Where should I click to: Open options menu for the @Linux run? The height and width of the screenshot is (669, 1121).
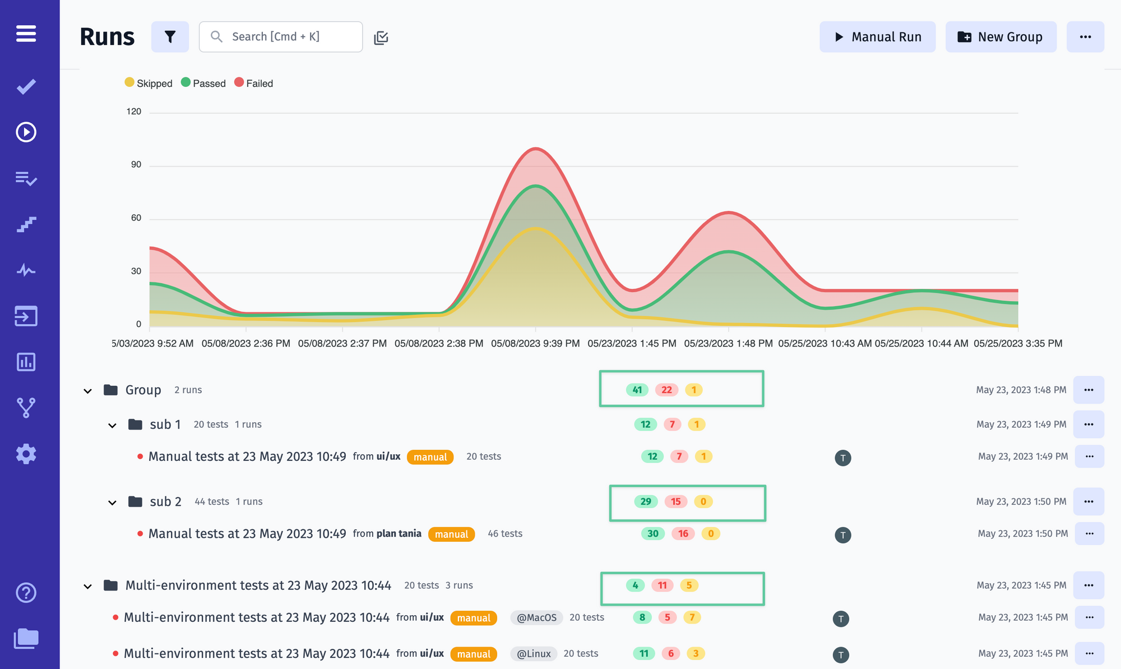pos(1089,653)
